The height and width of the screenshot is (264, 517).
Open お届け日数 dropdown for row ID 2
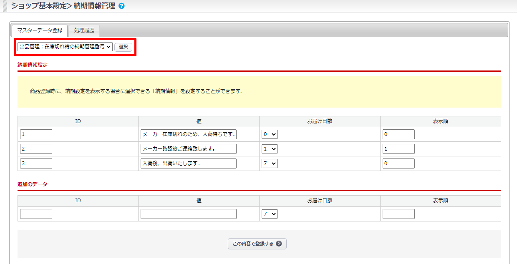(x=270, y=149)
